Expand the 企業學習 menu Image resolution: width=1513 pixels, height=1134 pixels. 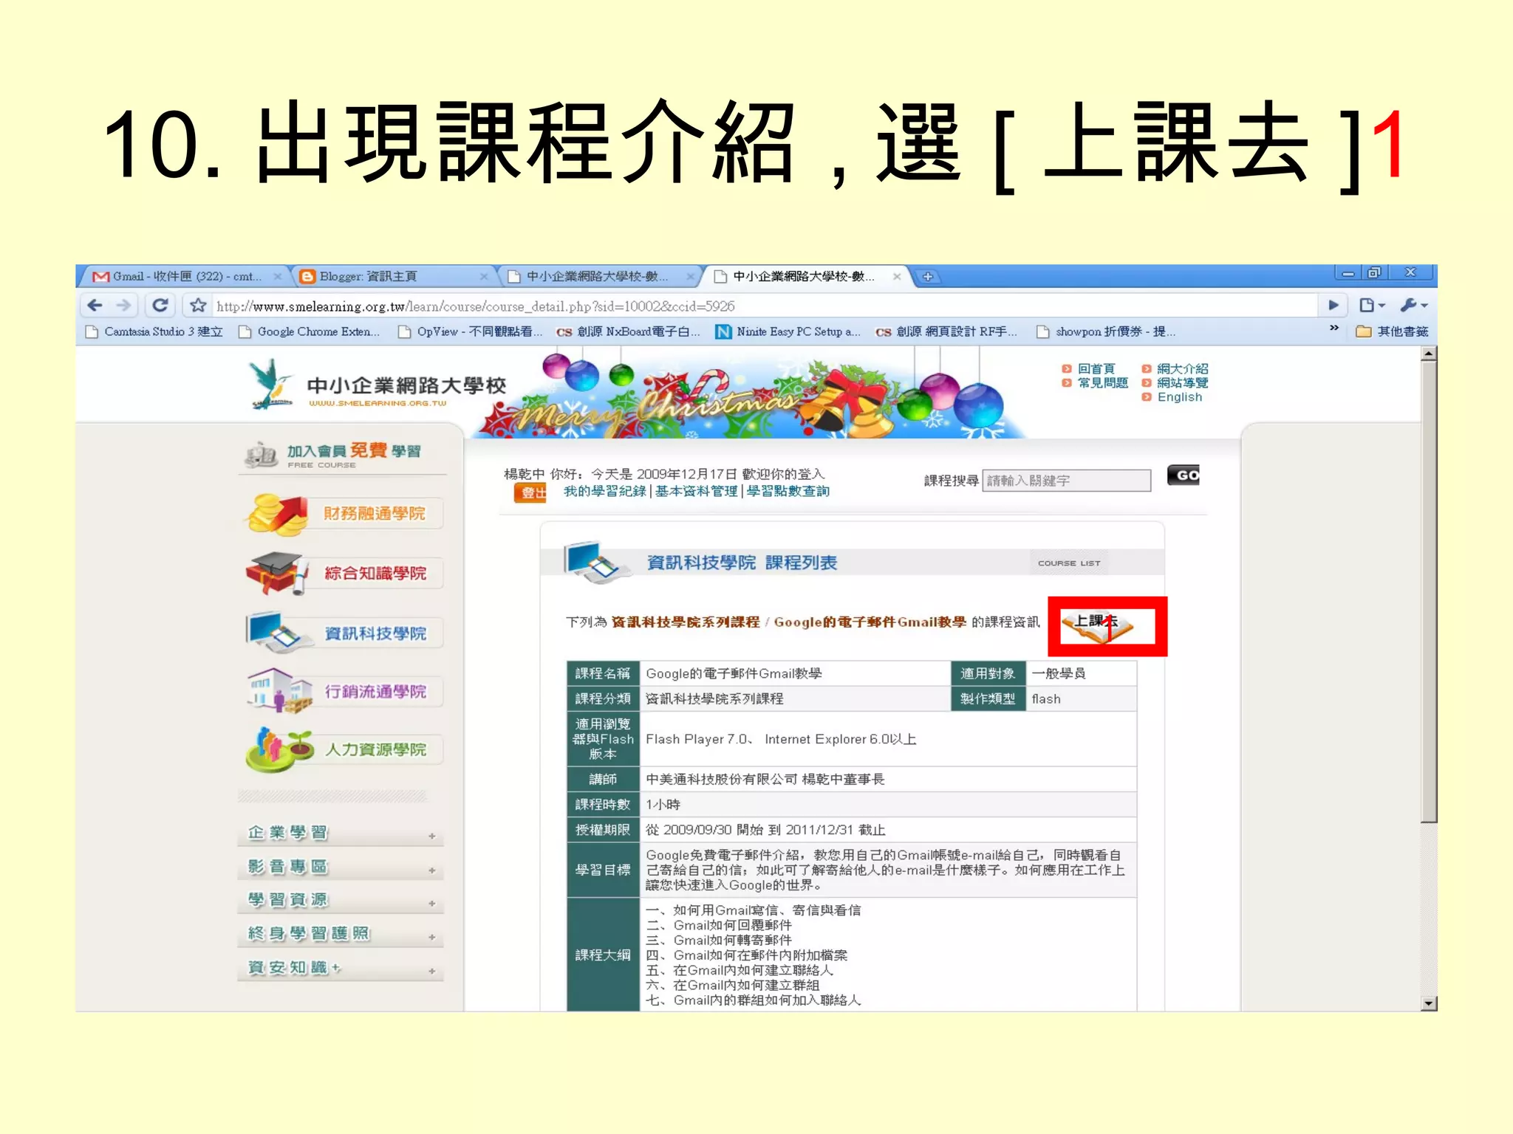pos(341,834)
